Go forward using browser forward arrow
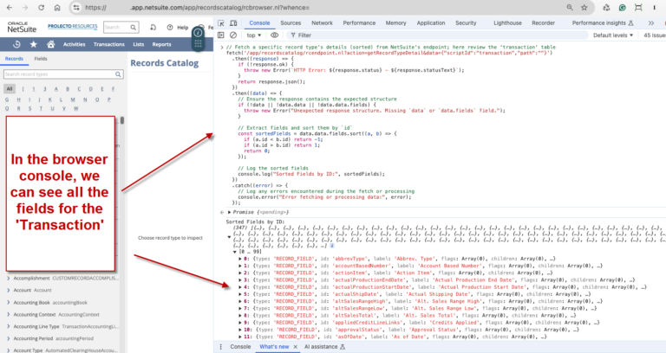 25,8
